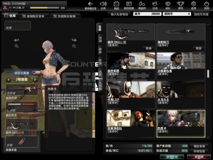Select 代号L337 character card
This screenshot has width=213, height=160.
point(131,95)
